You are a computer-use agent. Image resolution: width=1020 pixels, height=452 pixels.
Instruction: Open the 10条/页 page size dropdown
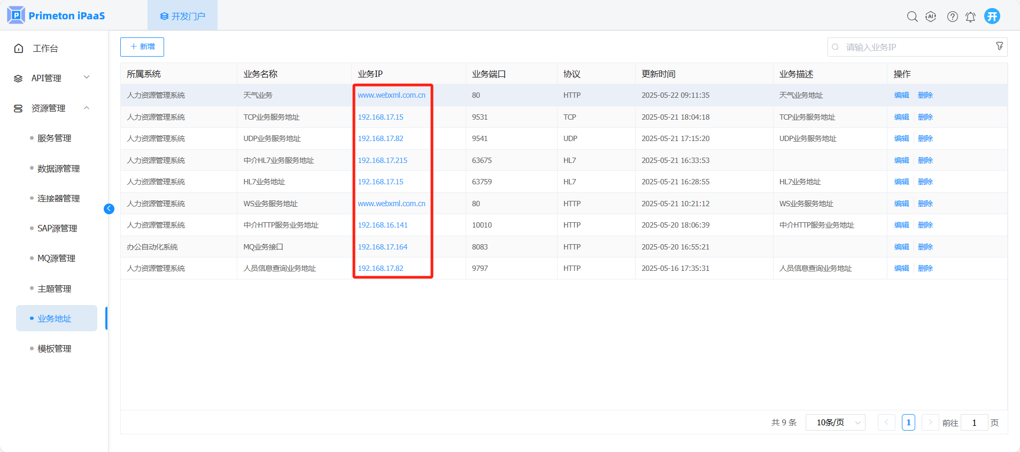point(835,423)
